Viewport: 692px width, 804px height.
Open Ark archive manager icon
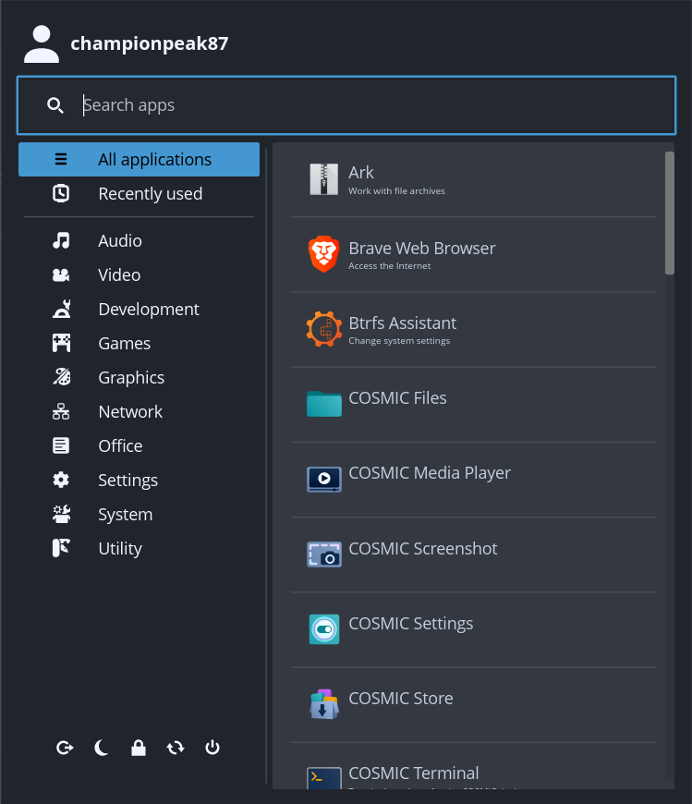[x=324, y=179]
